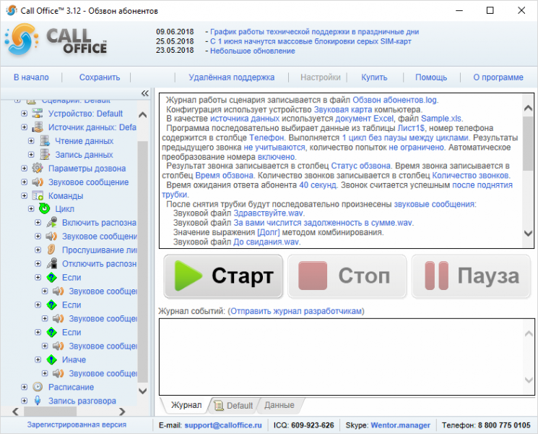The height and width of the screenshot is (434, 538).
Task: Click the Звуковая карта link
Action: coord(343,110)
